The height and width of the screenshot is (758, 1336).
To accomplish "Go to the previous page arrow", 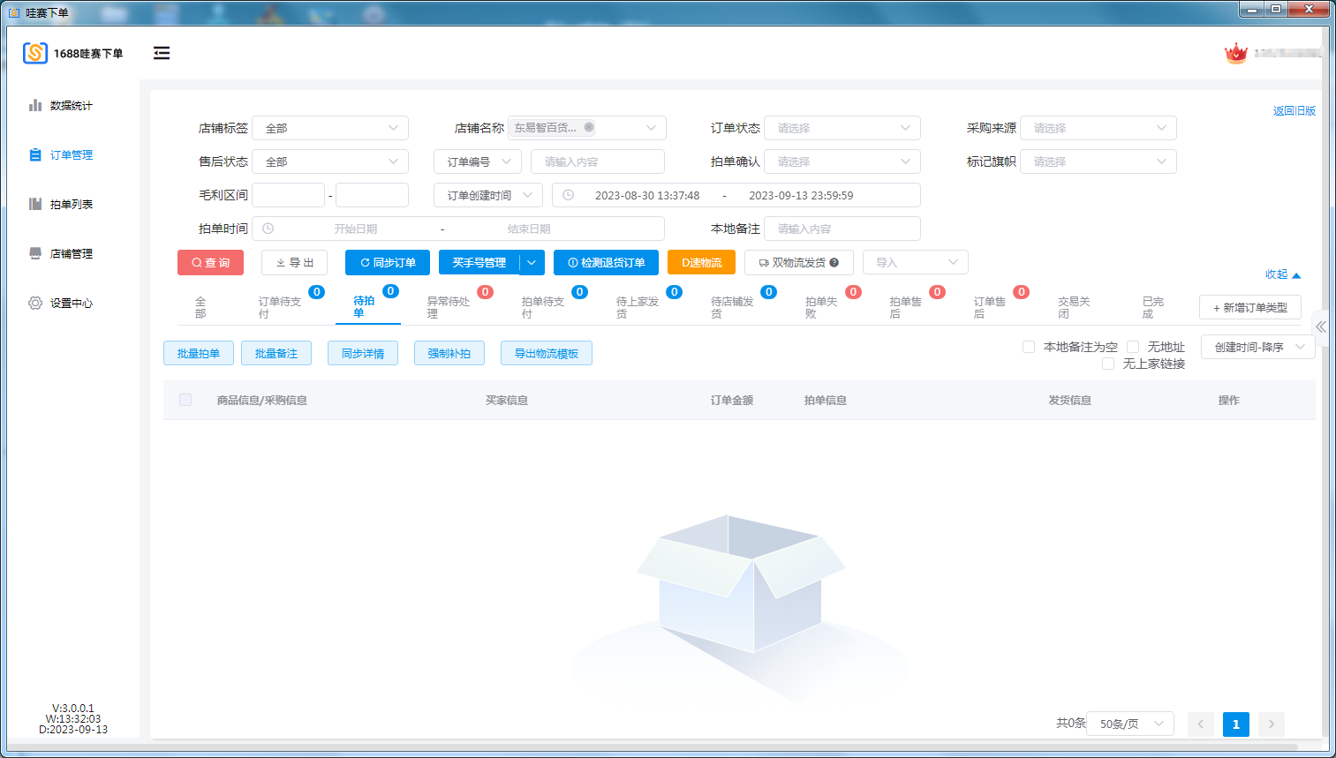I will click(1201, 724).
